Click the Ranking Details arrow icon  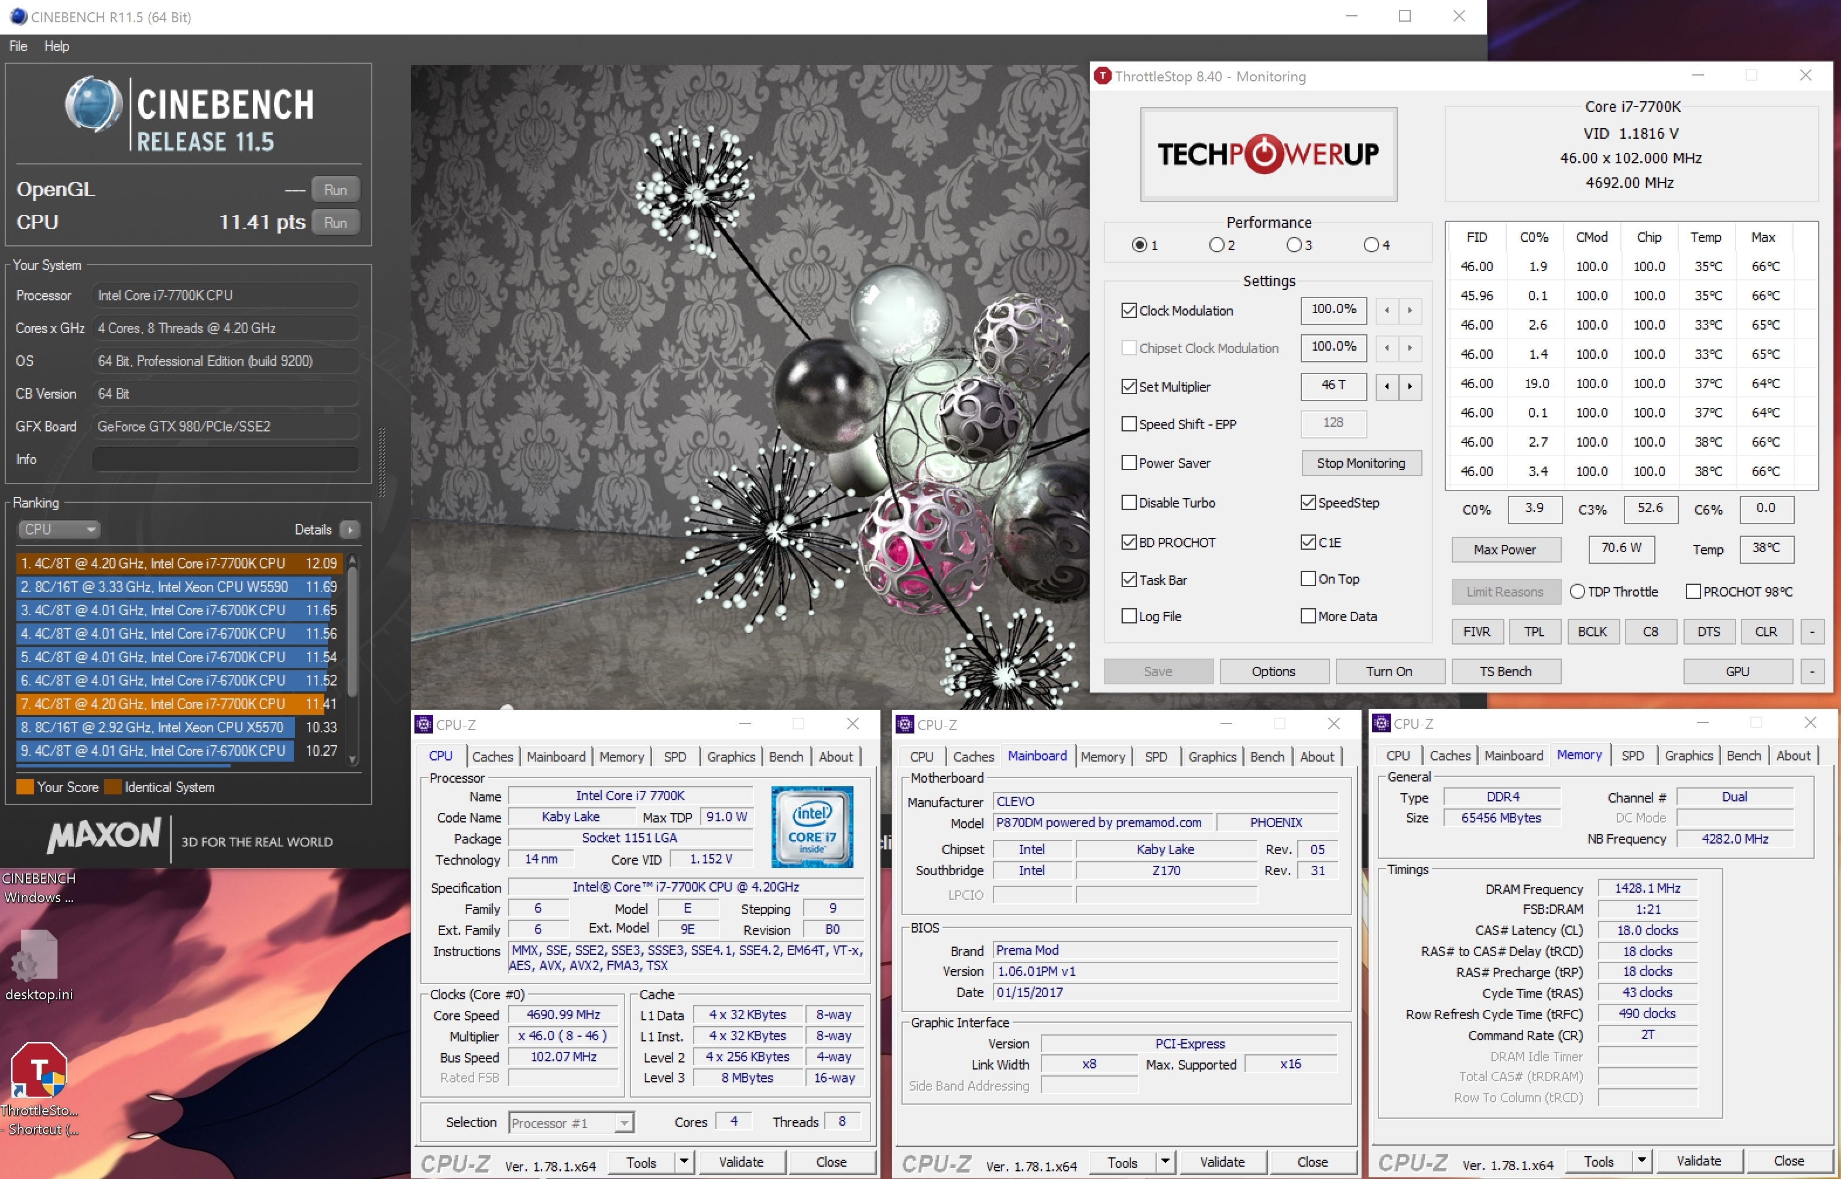tap(350, 530)
